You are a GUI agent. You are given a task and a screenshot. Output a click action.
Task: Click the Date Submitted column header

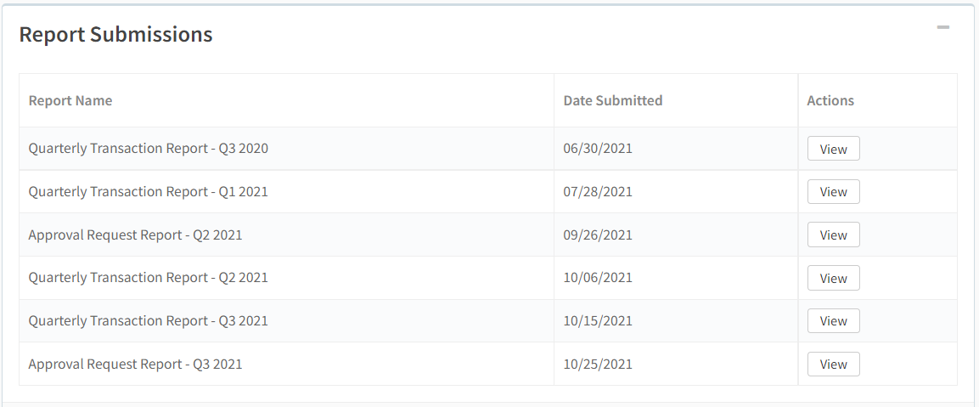612,100
